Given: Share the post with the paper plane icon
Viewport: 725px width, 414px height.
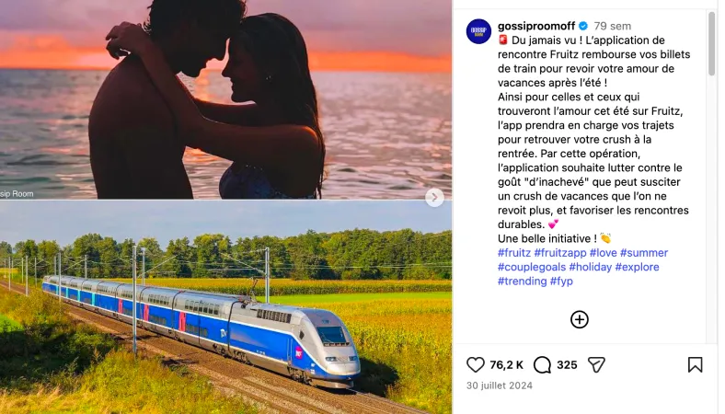Looking at the screenshot, I should point(596,364).
